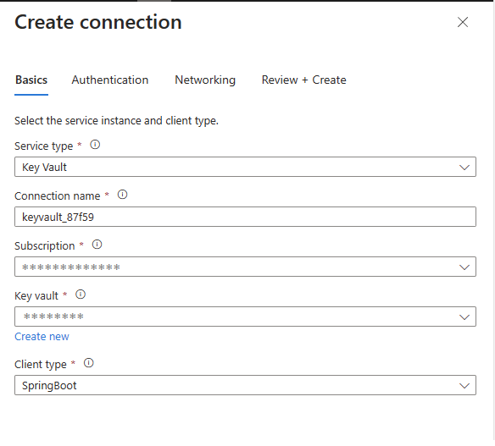Image resolution: width=495 pixels, height=446 pixels.
Task: Switch to the Networking tab
Action: [x=205, y=80]
